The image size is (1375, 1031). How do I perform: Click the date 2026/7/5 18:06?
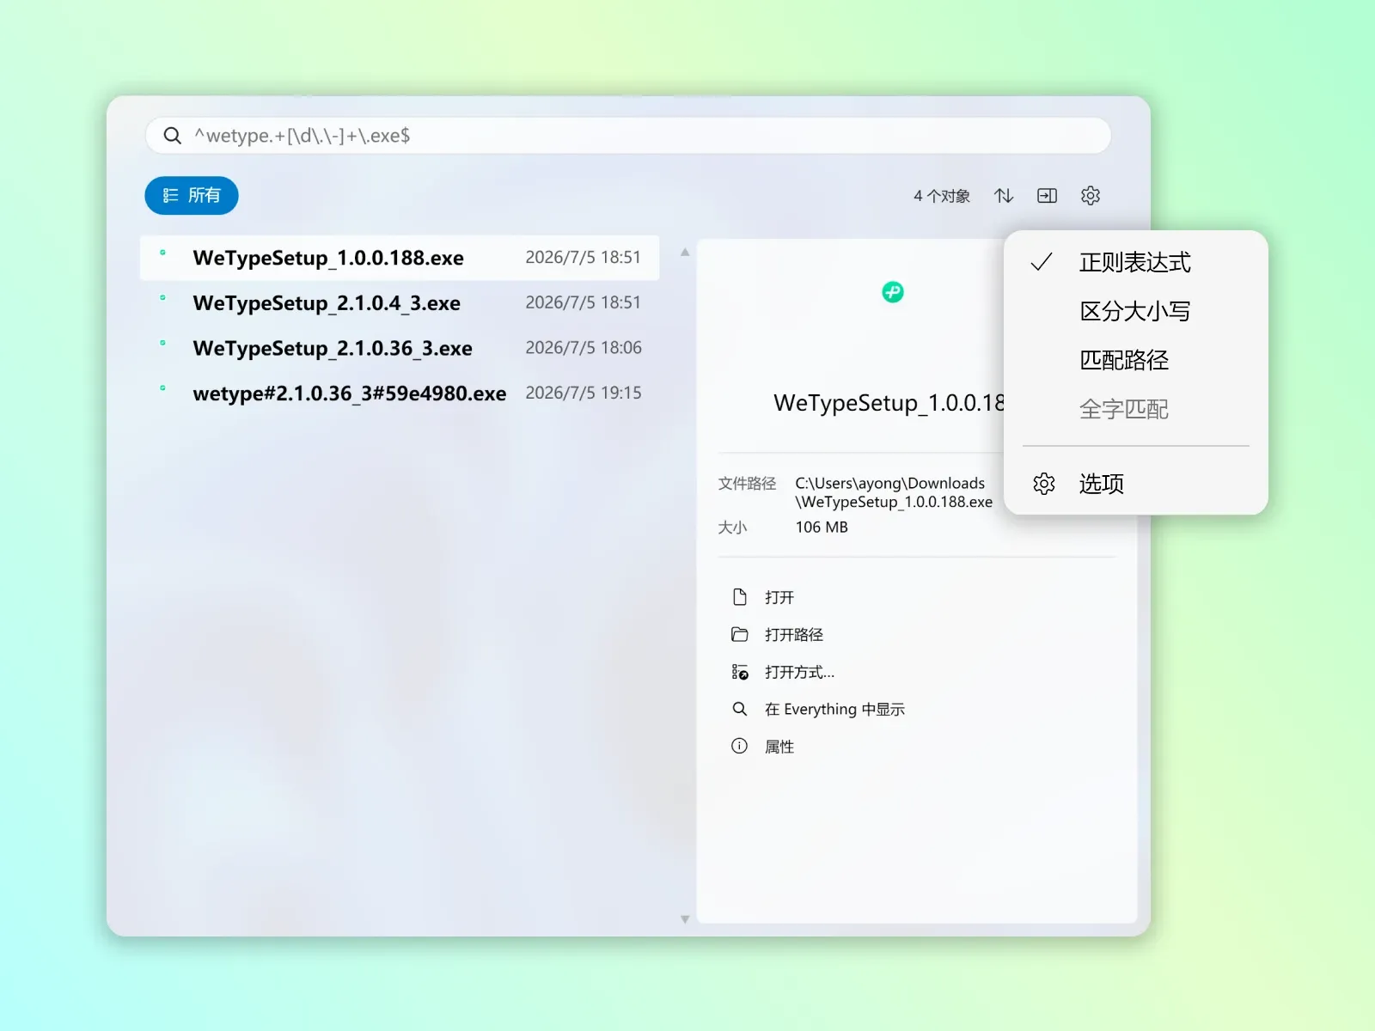click(584, 348)
